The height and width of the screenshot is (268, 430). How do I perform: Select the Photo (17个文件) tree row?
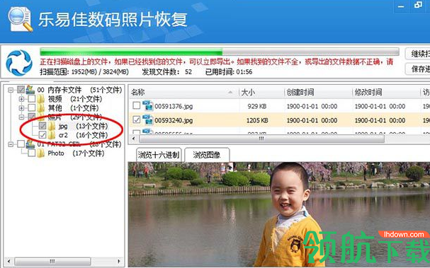coord(76,153)
